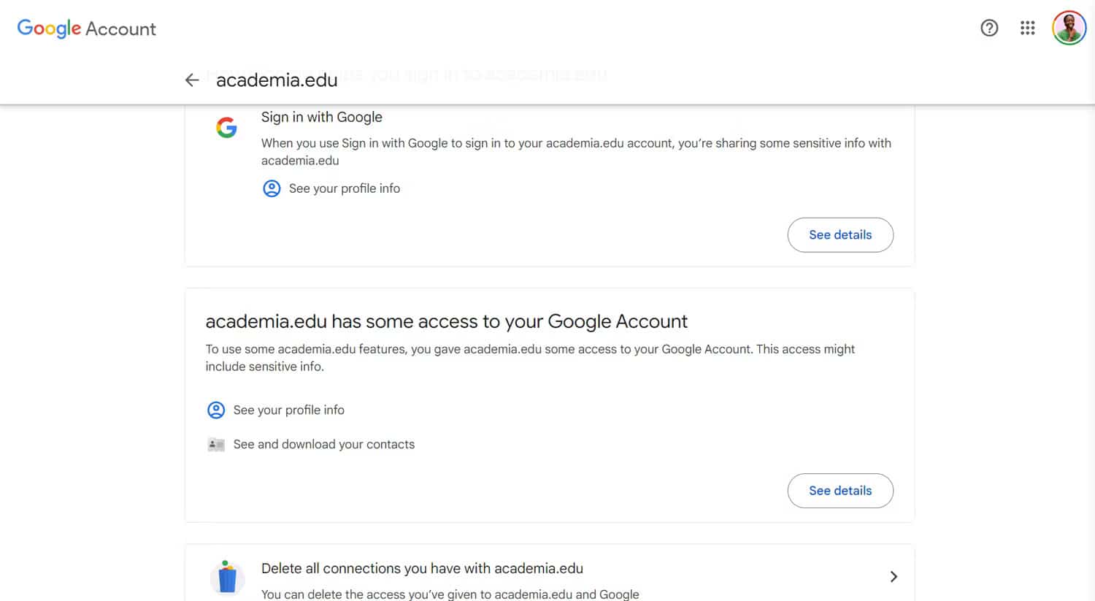Click the "Sign in with Google" heading

click(321, 118)
